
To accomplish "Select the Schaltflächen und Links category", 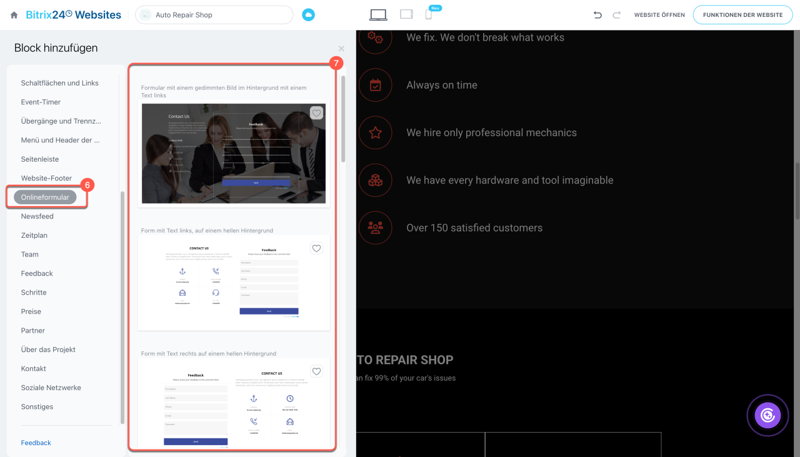I will [60, 83].
